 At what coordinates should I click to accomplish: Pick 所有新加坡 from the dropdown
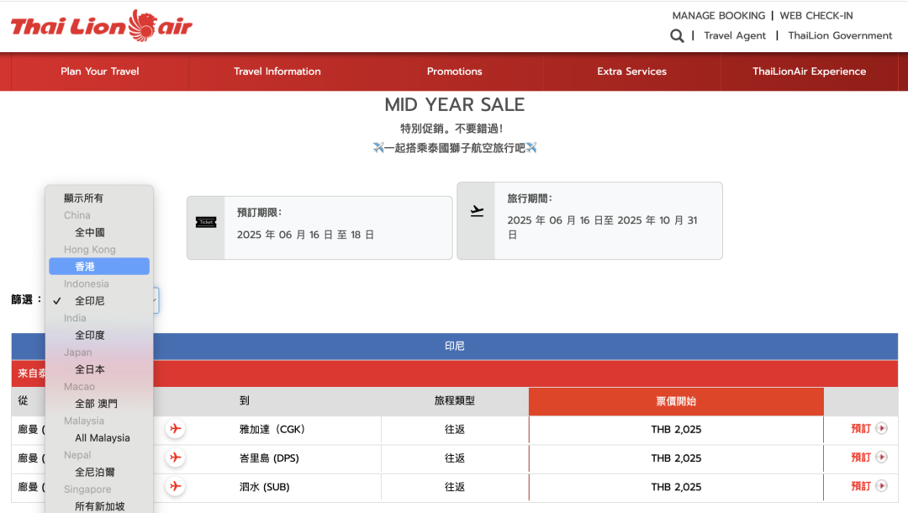(x=99, y=506)
